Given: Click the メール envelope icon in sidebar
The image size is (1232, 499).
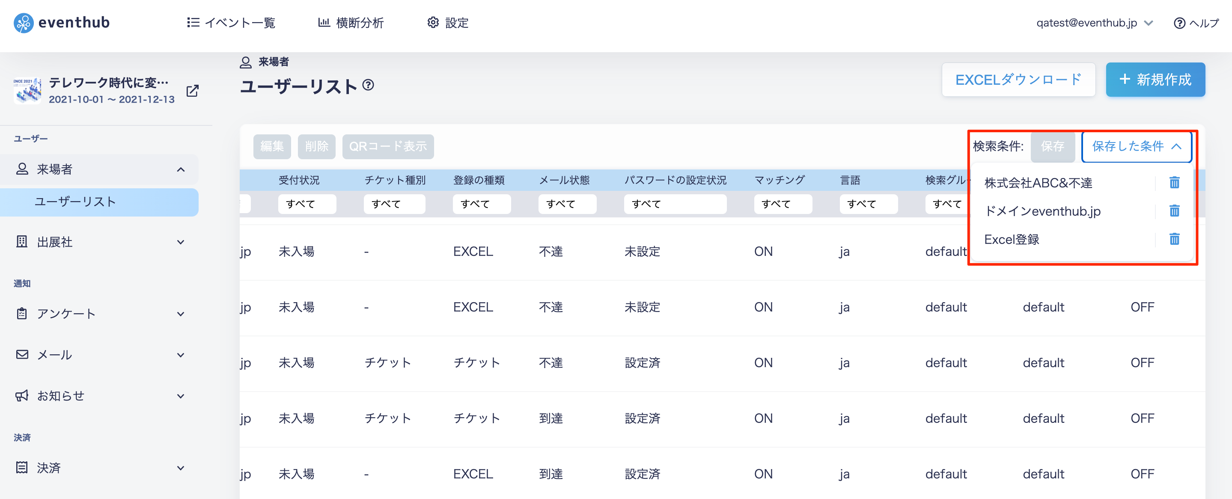Looking at the screenshot, I should tap(22, 355).
